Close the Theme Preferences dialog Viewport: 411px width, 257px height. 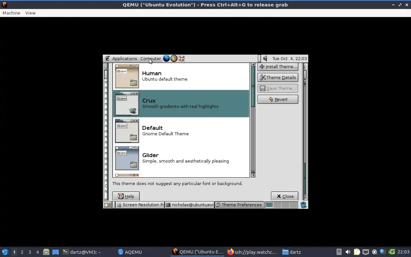click(284, 196)
